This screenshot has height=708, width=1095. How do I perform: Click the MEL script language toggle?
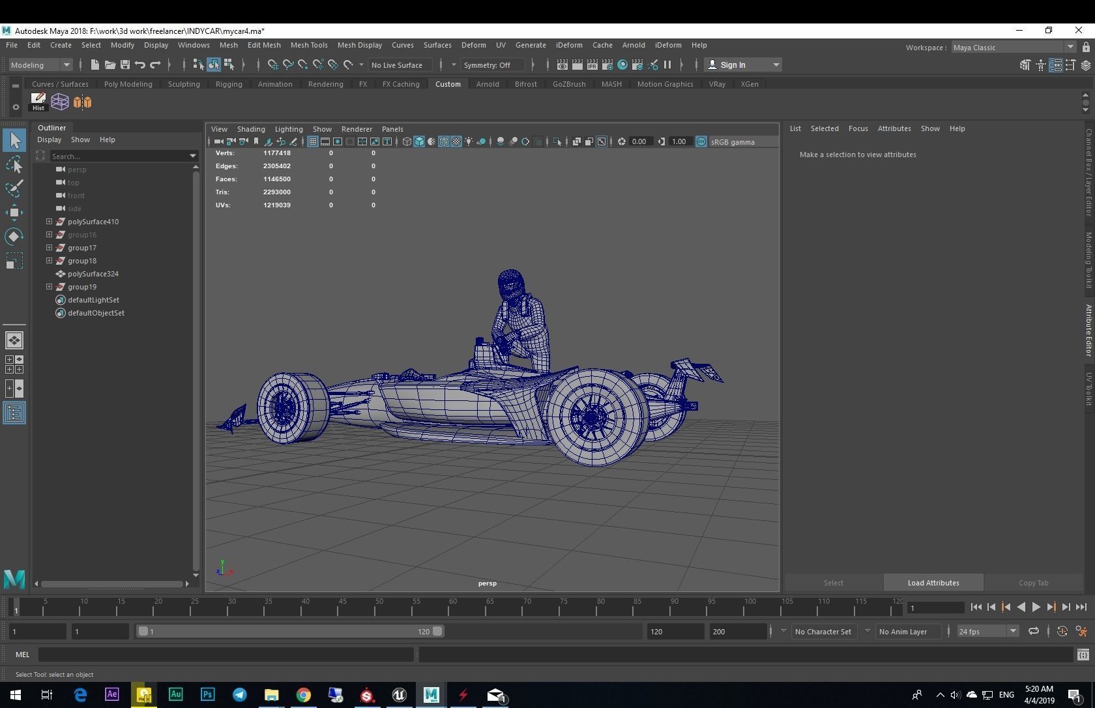tap(22, 655)
